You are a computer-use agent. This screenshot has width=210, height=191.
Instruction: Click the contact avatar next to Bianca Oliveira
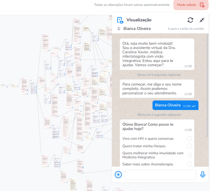(119, 29)
